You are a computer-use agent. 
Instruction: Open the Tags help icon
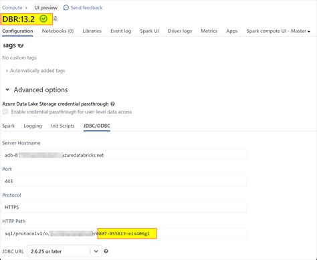(21, 45)
